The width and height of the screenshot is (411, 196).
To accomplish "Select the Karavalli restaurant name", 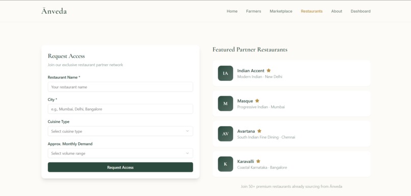I will 246,161.
